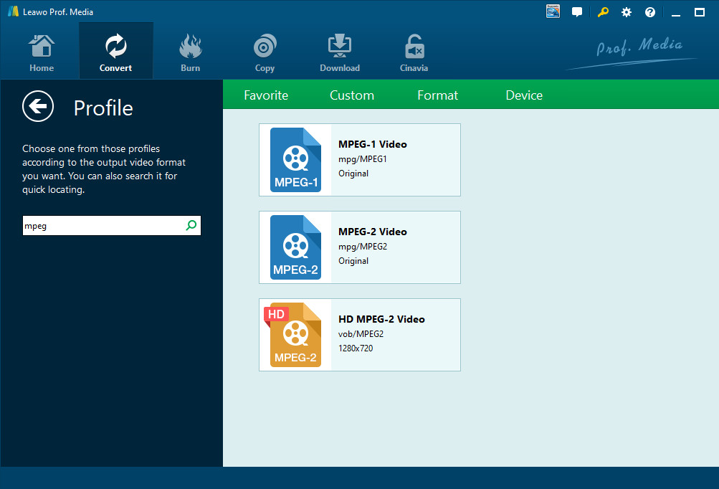
Task: Open the Burn module
Action: (190, 53)
